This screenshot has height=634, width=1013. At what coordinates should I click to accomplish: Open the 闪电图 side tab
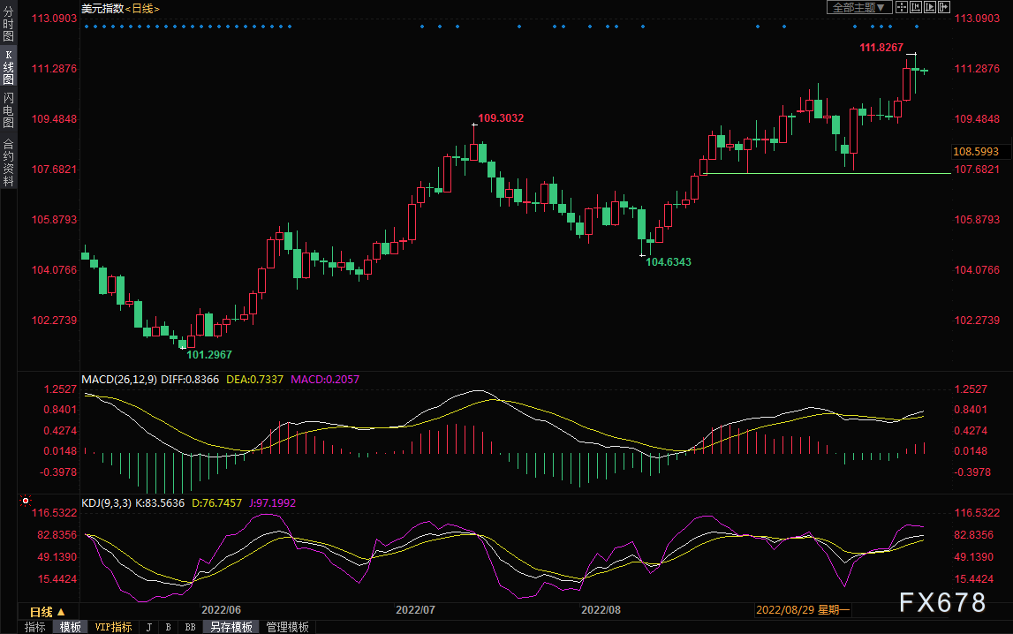coord(9,109)
